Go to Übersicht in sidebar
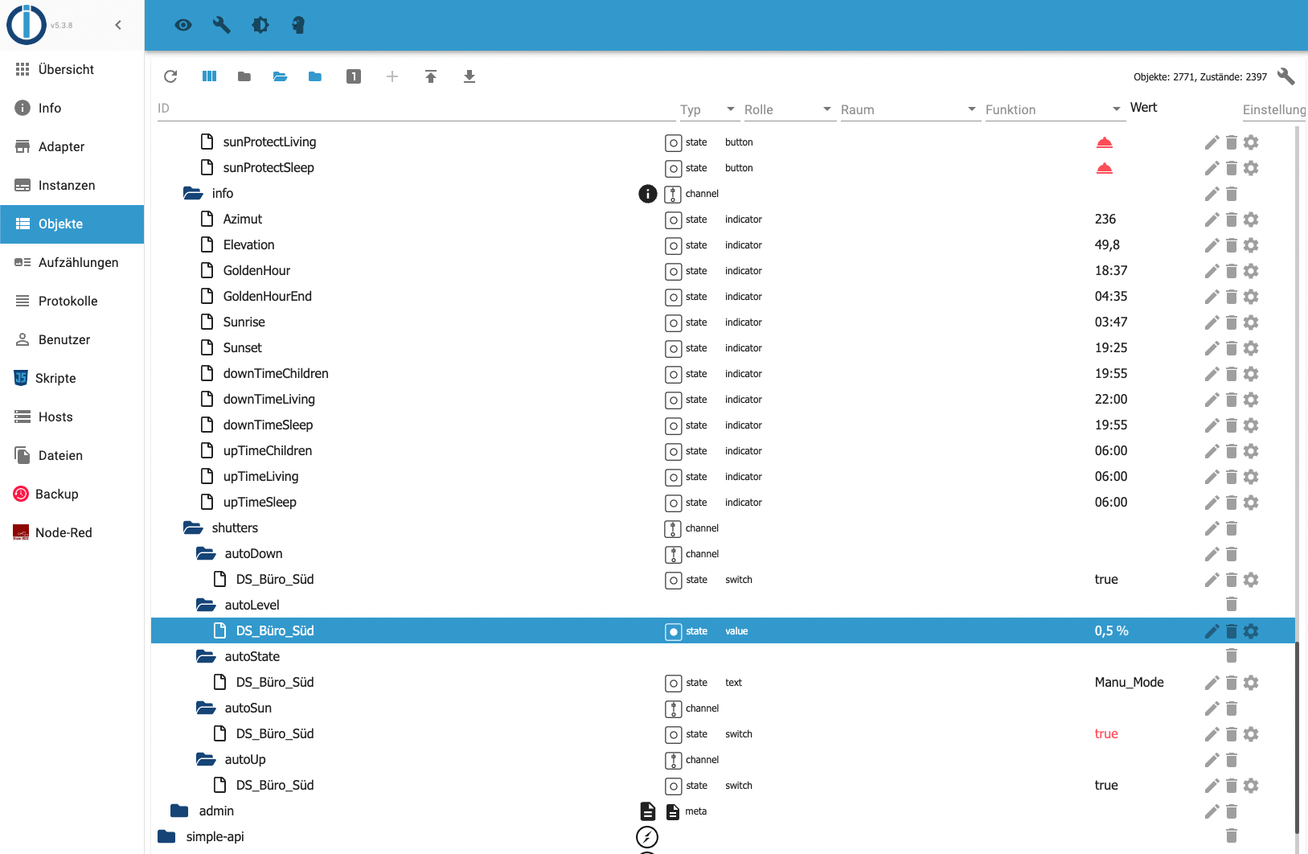 pyautogui.click(x=72, y=70)
